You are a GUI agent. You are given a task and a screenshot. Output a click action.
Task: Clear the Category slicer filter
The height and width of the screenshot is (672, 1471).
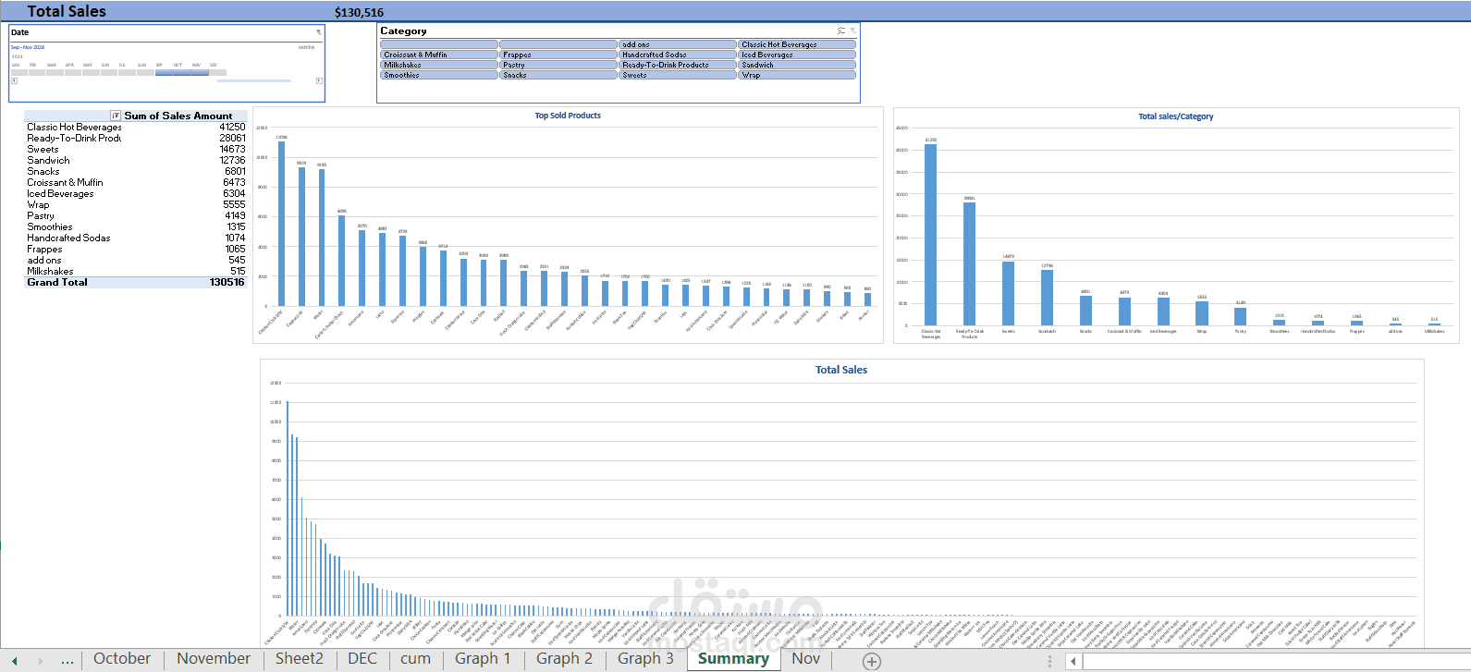[x=852, y=31]
